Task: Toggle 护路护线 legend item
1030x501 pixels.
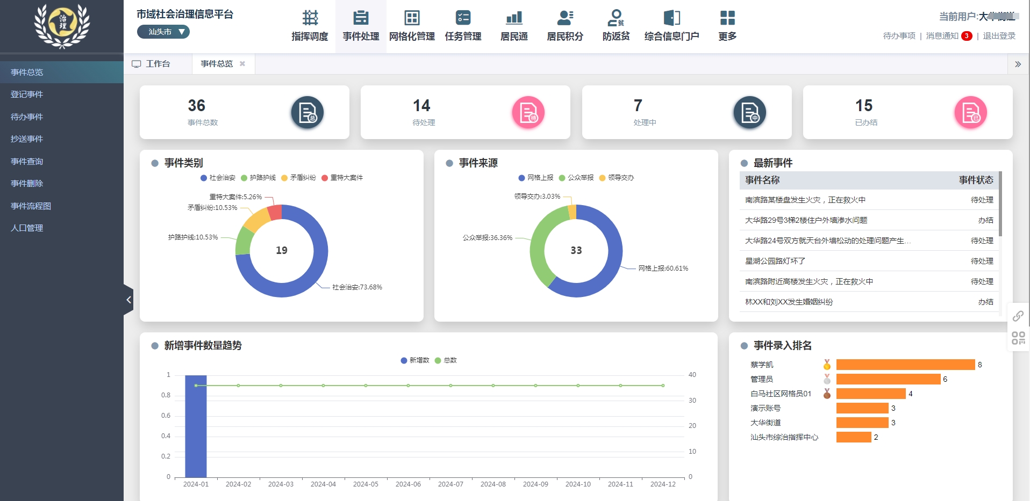Action: point(258,178)
